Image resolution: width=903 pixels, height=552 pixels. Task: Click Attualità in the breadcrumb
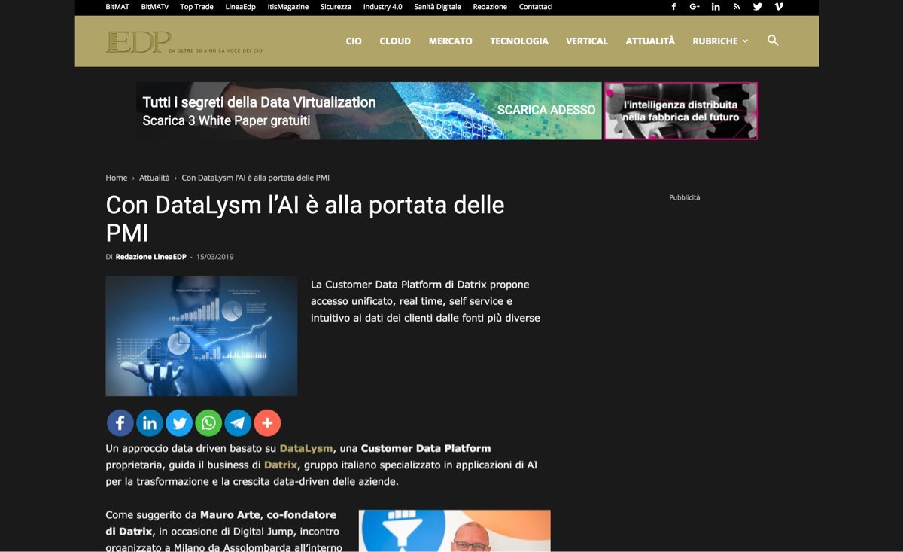coord(154,178)
